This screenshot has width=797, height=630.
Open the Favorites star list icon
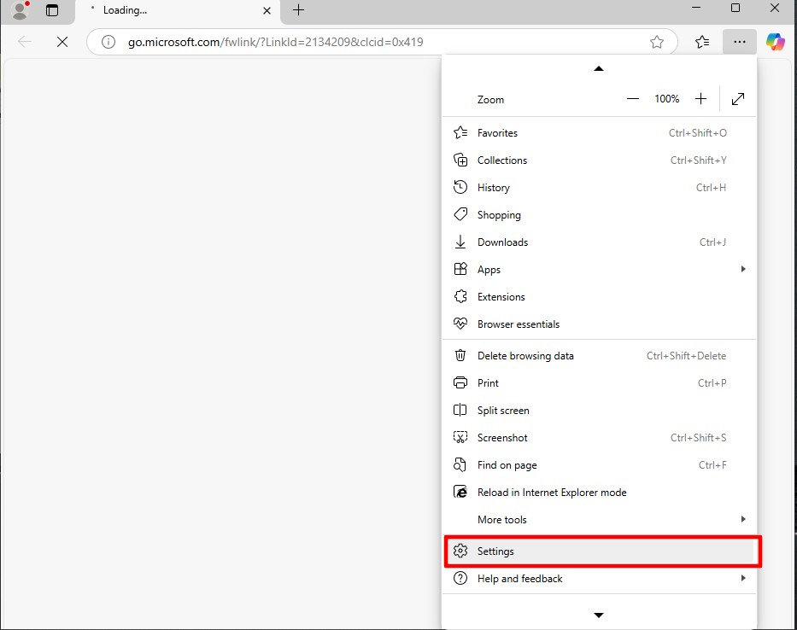[x=702, y=42]
